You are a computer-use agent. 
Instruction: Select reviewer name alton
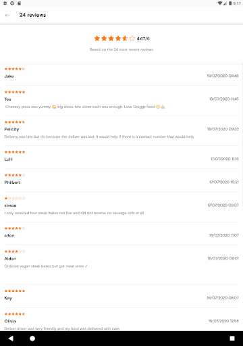pos(9,236)
